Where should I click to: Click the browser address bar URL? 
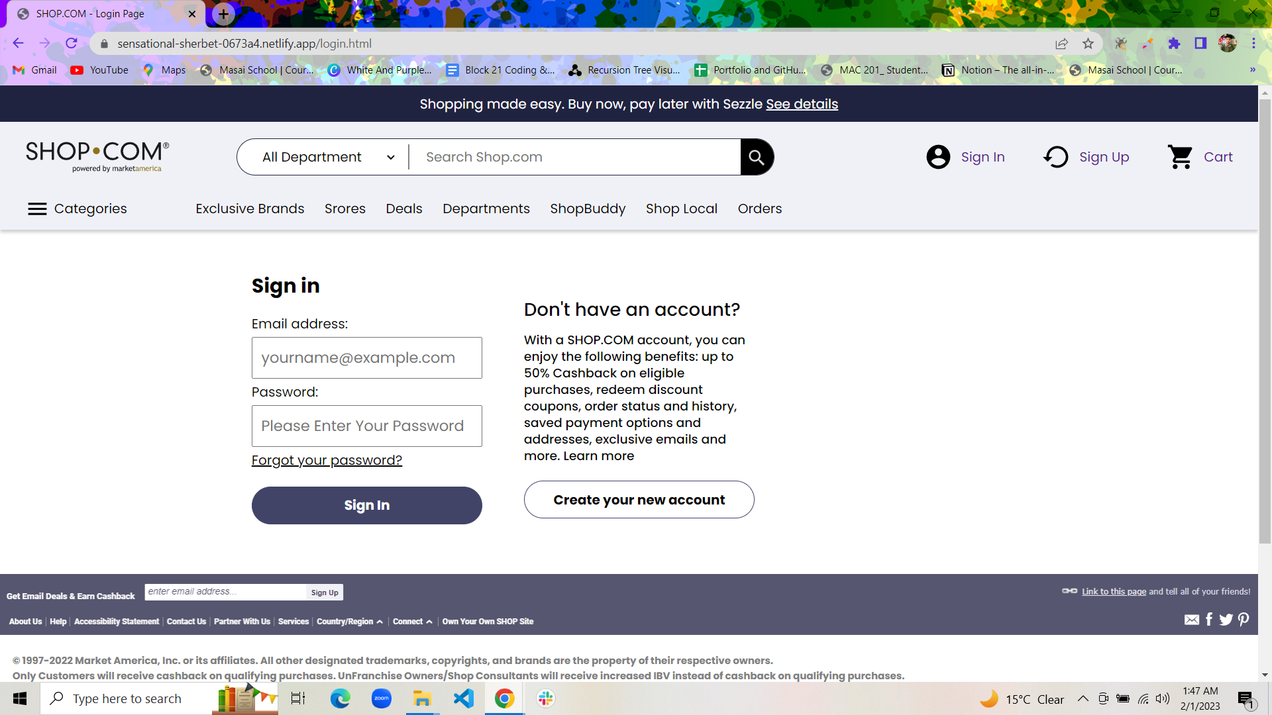244,44
